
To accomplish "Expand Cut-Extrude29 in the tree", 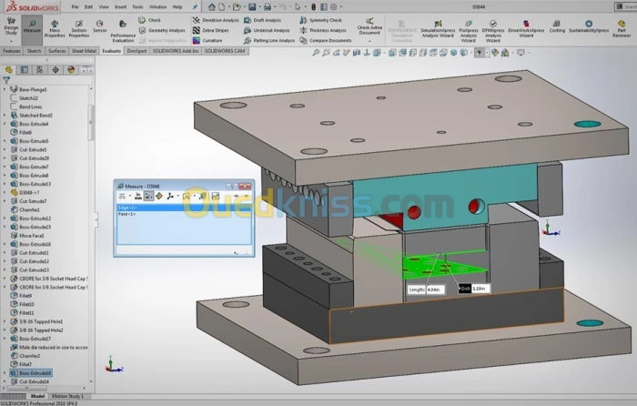I will click(5, 158).
